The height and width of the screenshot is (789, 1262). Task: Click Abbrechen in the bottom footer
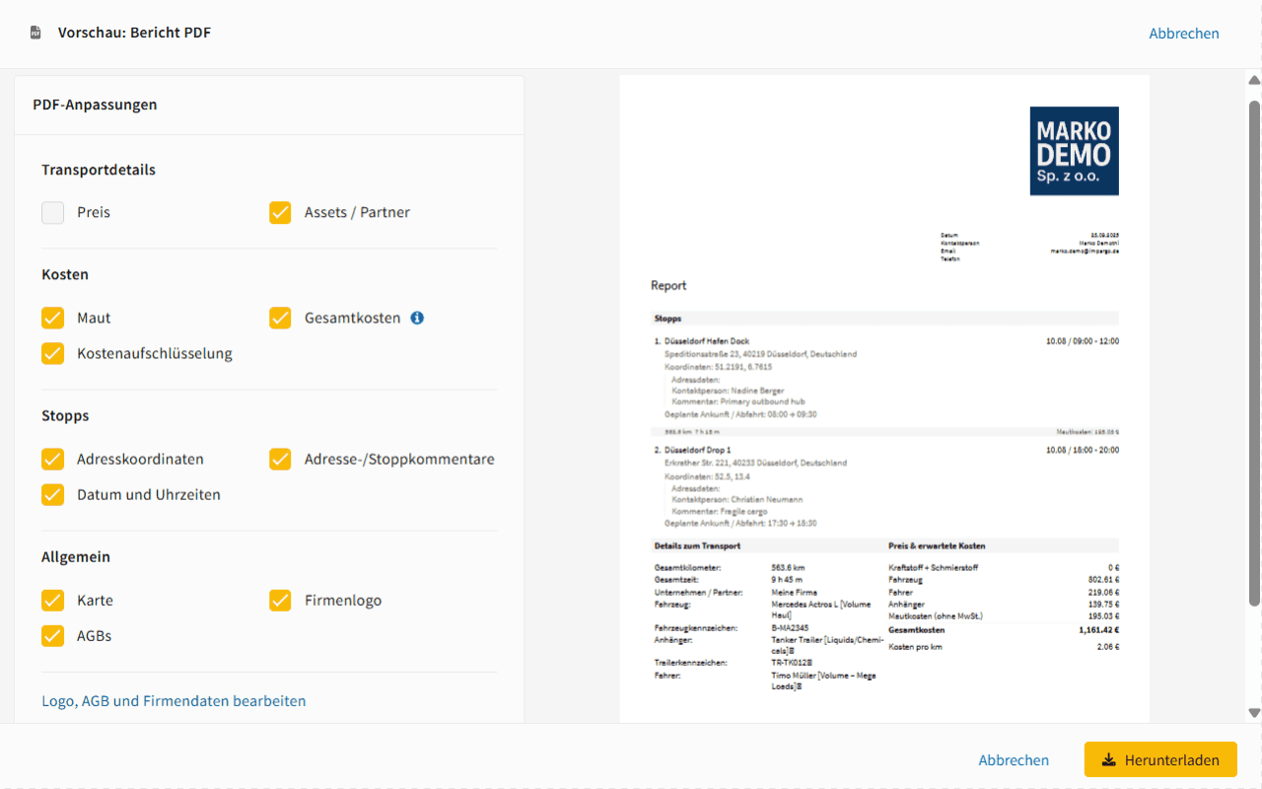[1014, 760]
